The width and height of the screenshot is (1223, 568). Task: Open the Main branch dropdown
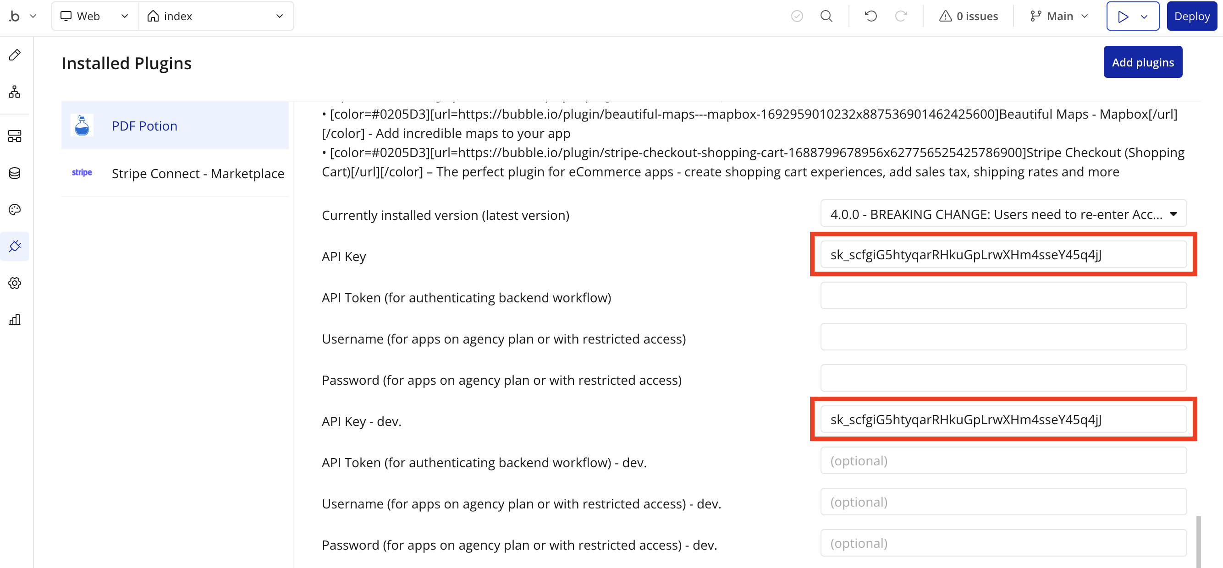tap(1059, 16)
